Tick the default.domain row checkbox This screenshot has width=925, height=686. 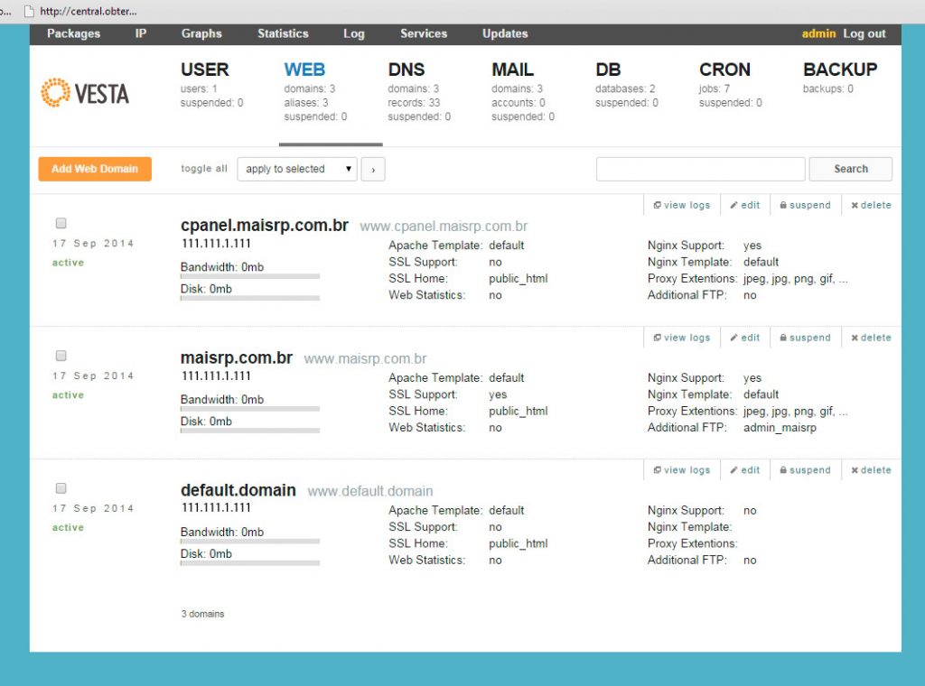click(61, 488)
